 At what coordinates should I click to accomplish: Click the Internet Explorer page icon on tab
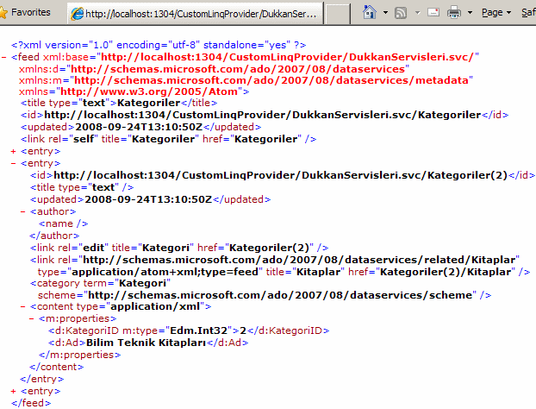tap(77, 14)
